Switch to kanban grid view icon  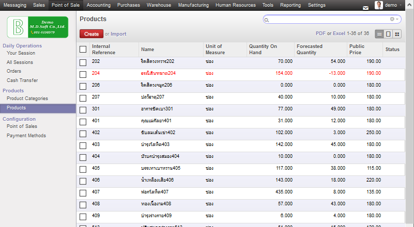coord(397,34)
